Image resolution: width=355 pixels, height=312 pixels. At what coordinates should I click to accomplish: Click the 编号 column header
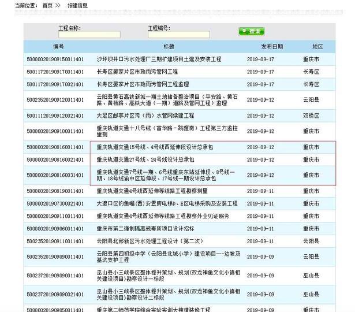coord(58,46)
